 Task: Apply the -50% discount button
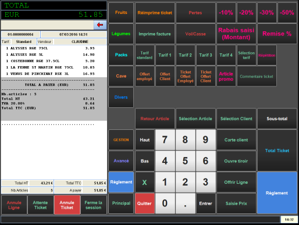(x=287, y=13)
